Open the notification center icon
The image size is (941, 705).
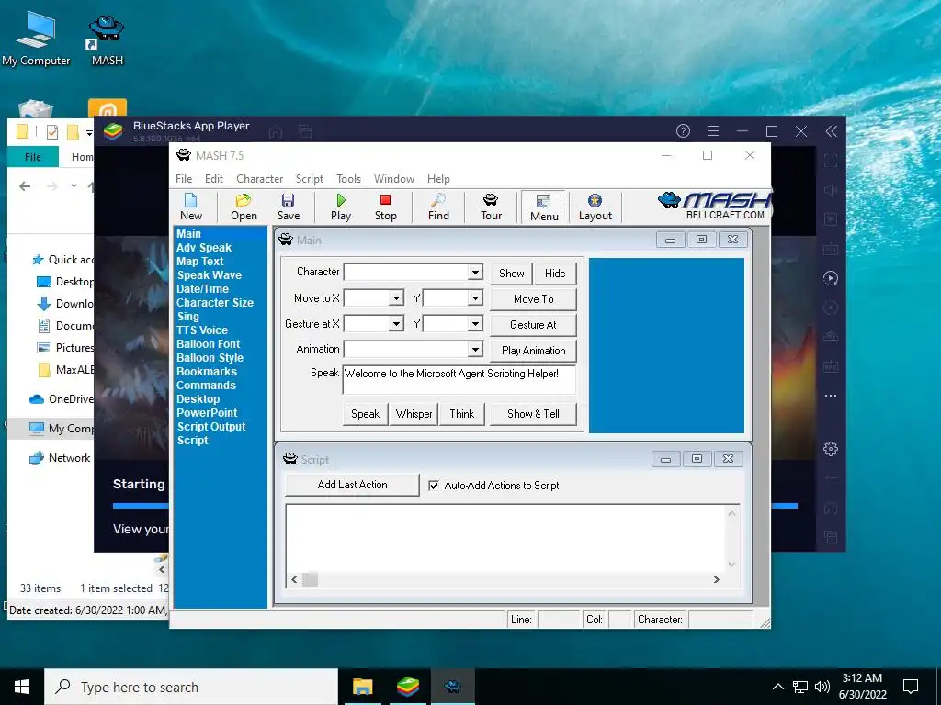(911, 687)
